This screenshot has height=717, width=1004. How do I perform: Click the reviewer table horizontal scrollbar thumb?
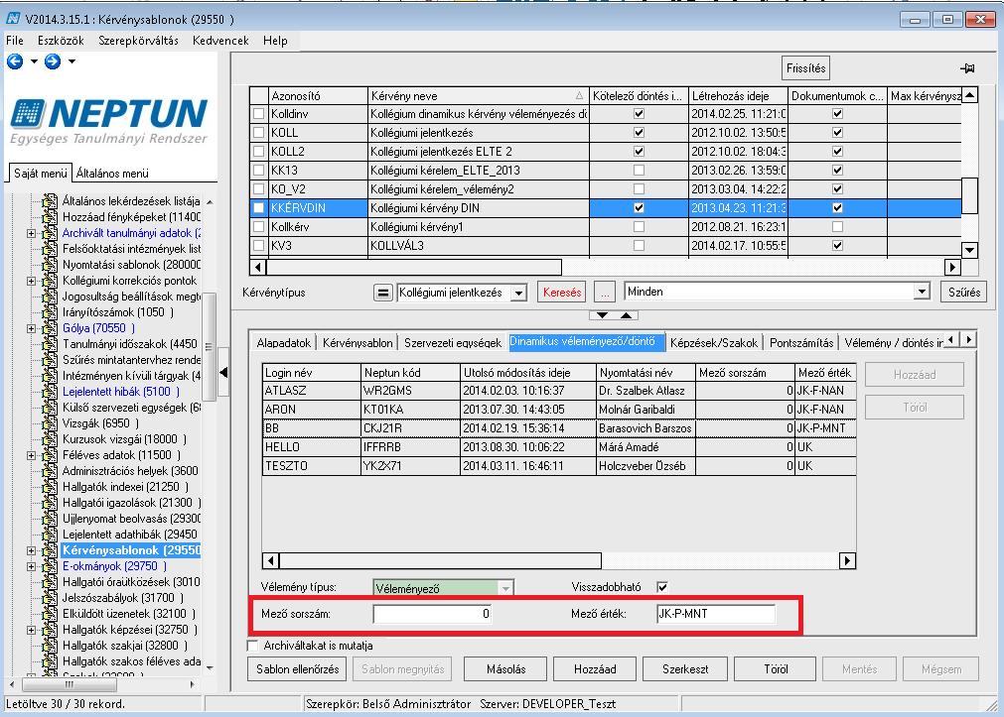pos(441,561)
